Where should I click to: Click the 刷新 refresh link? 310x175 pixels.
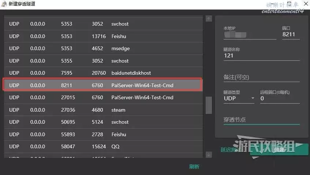[194, 167]
